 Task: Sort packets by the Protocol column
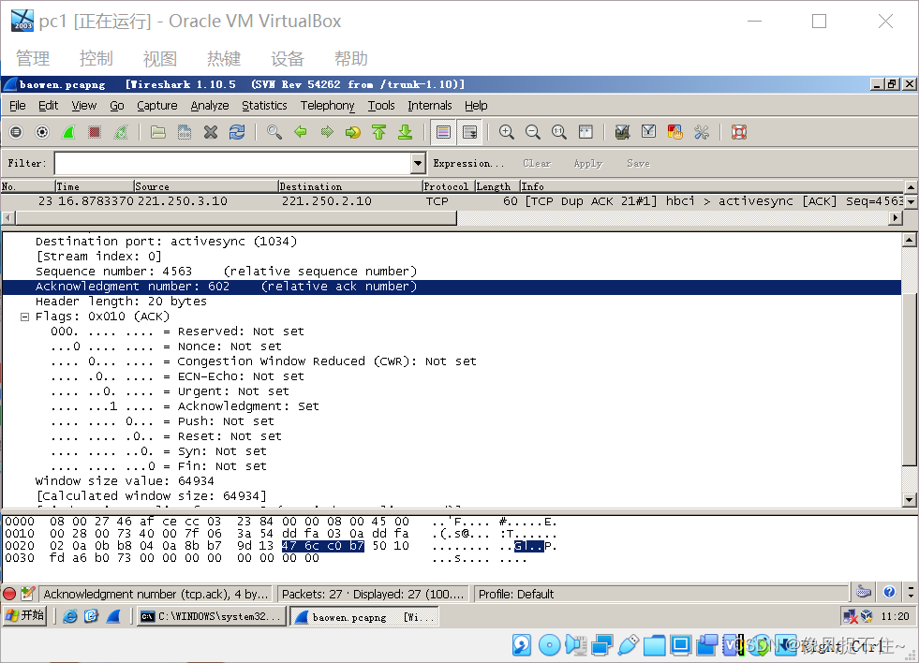[x=449, y=186]
